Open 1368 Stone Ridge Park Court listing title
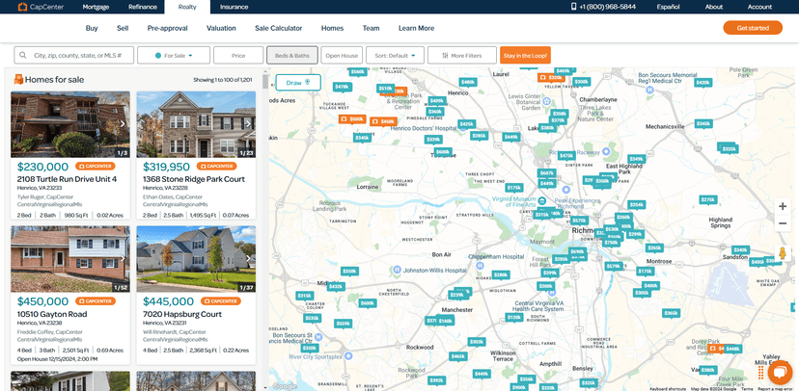 point(194,179)
